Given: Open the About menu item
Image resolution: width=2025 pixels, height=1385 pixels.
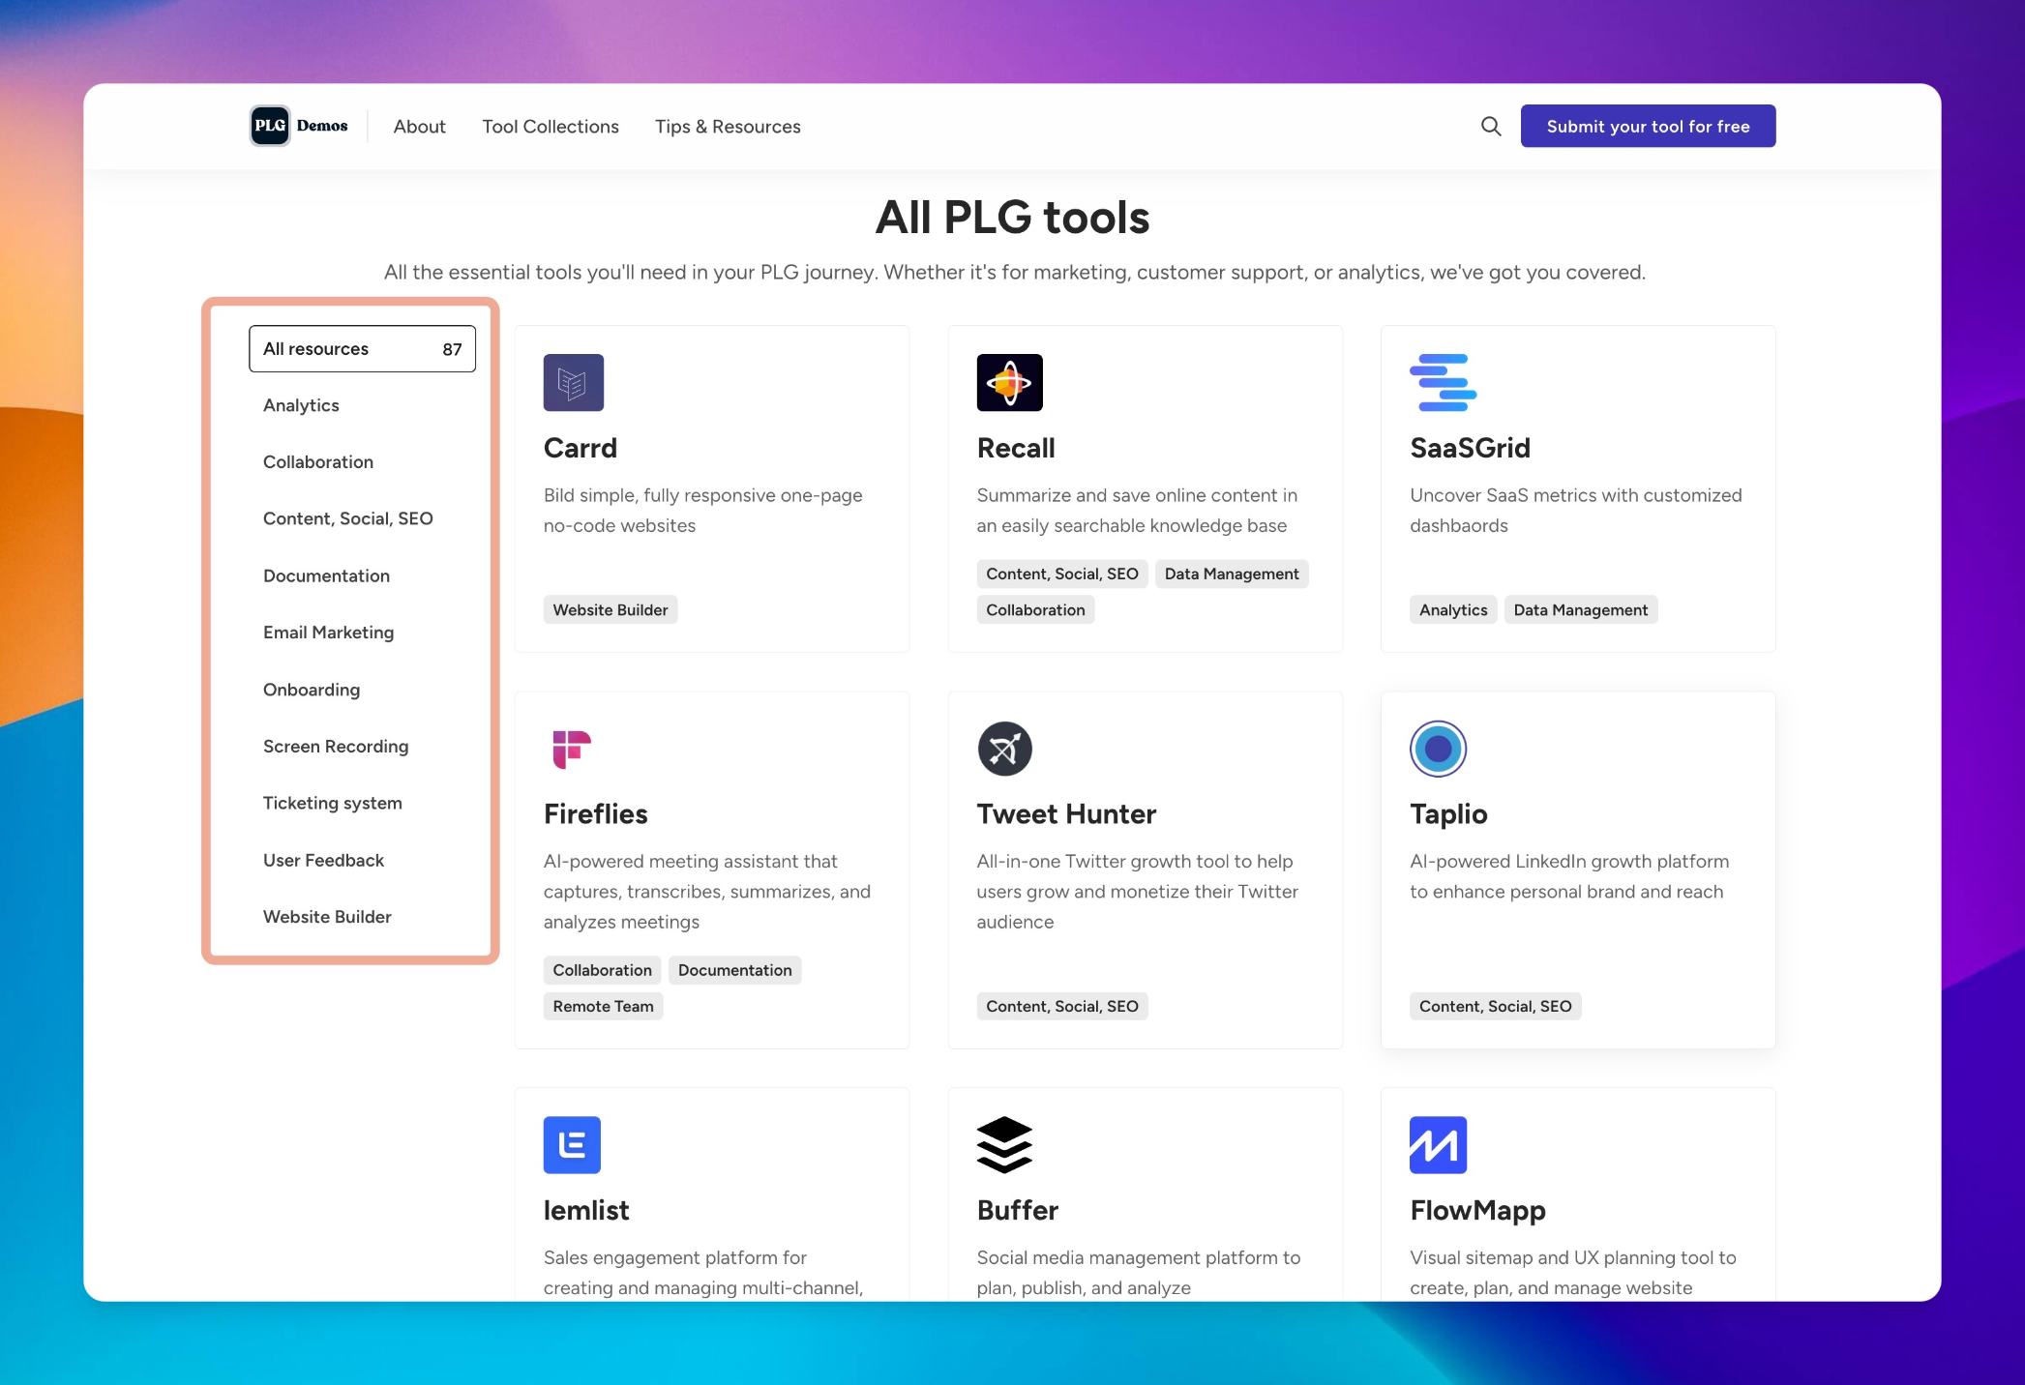Looking at the screenshot, I should tap(419, 127).
